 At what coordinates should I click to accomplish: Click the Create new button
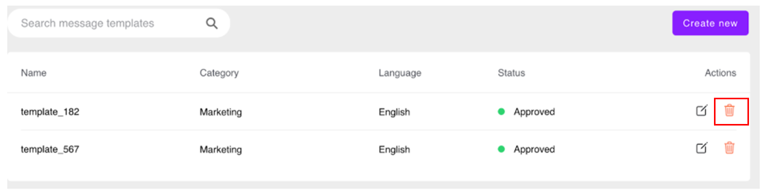710,23
